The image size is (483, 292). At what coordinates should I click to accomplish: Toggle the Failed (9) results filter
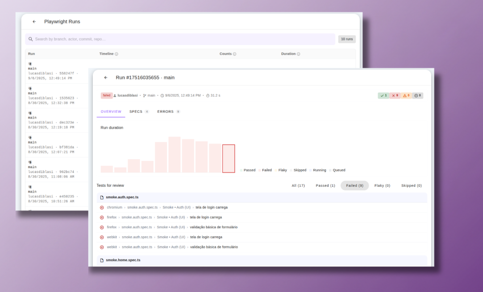coord(354,185)
